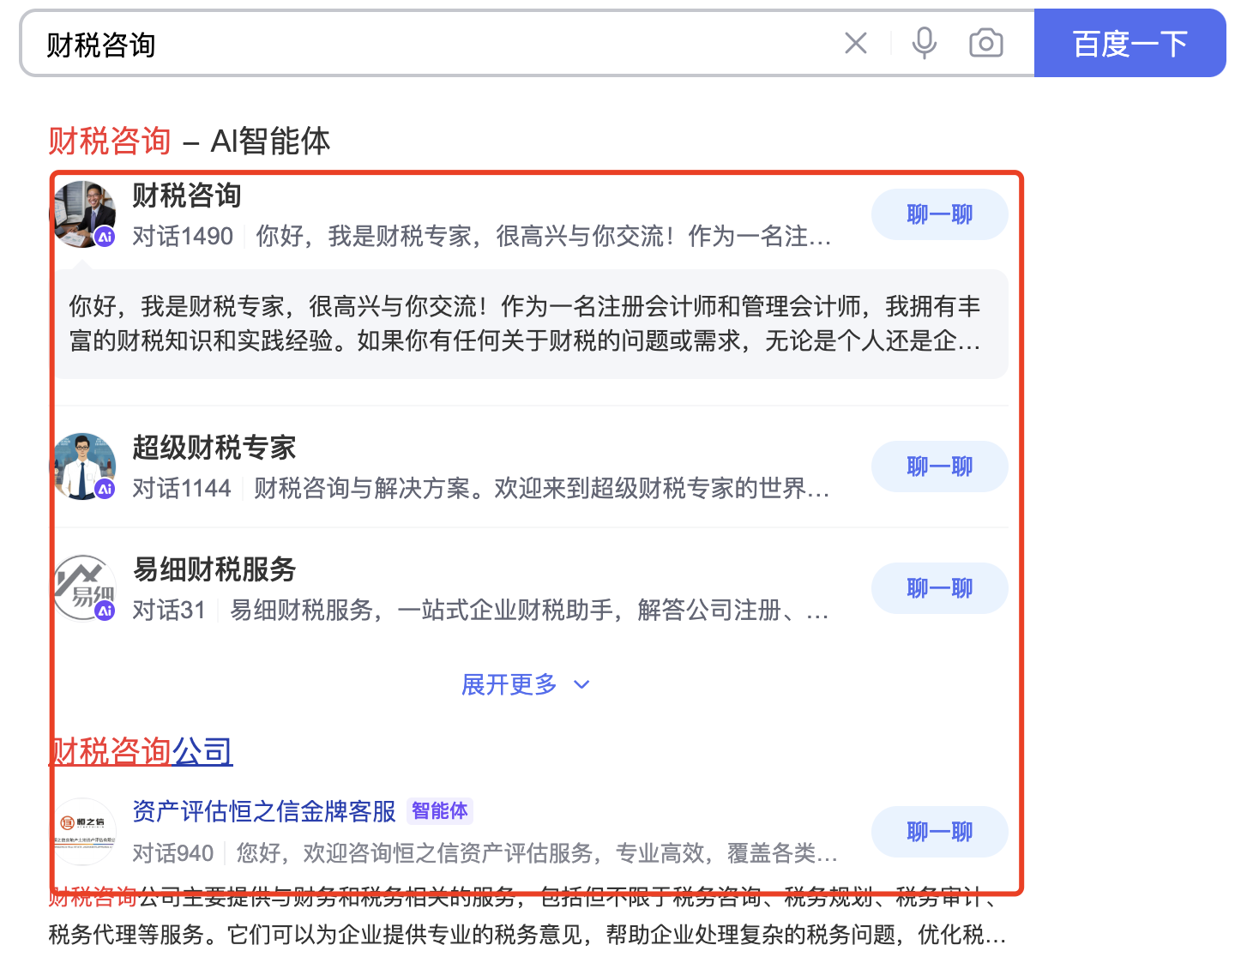The height and width of the screenshot is (969, 1235).
Task: Click the 财税专家 greeting message preview box
Action: coord(525,324)
